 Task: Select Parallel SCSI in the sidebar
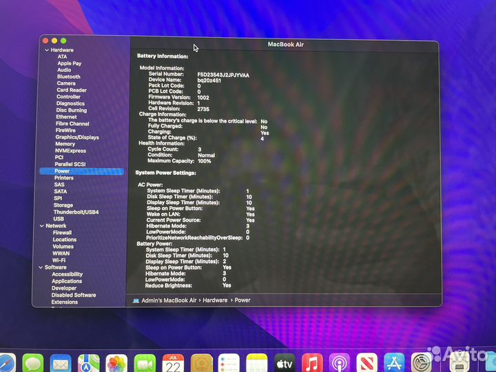click(70, 164)
